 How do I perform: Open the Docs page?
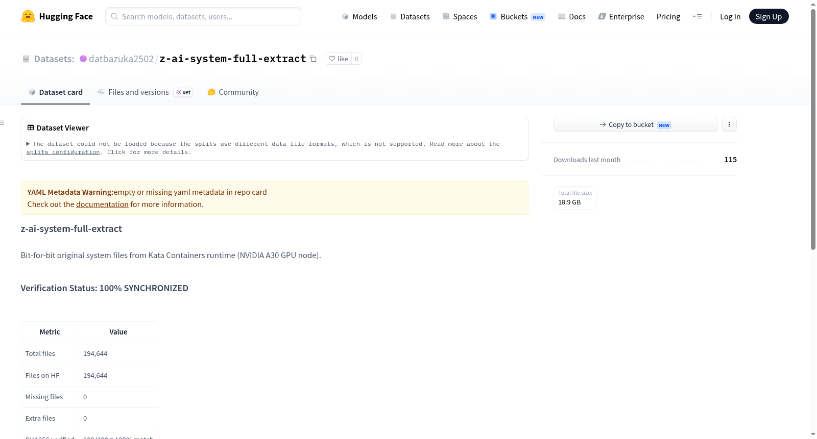tap(572, 16)
